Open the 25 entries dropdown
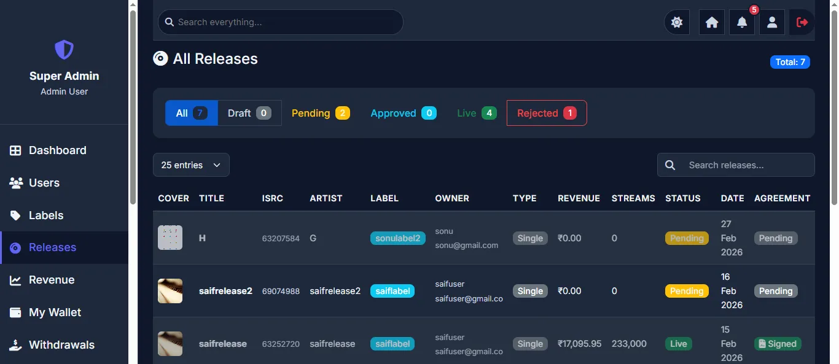Image resolution: width=839 pixels, height=364 pixels. pos(191,165)
